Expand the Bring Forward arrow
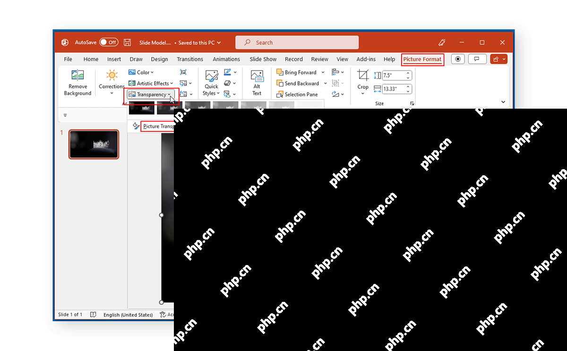This screenshot has width=567, height=351. coord(323,72)
